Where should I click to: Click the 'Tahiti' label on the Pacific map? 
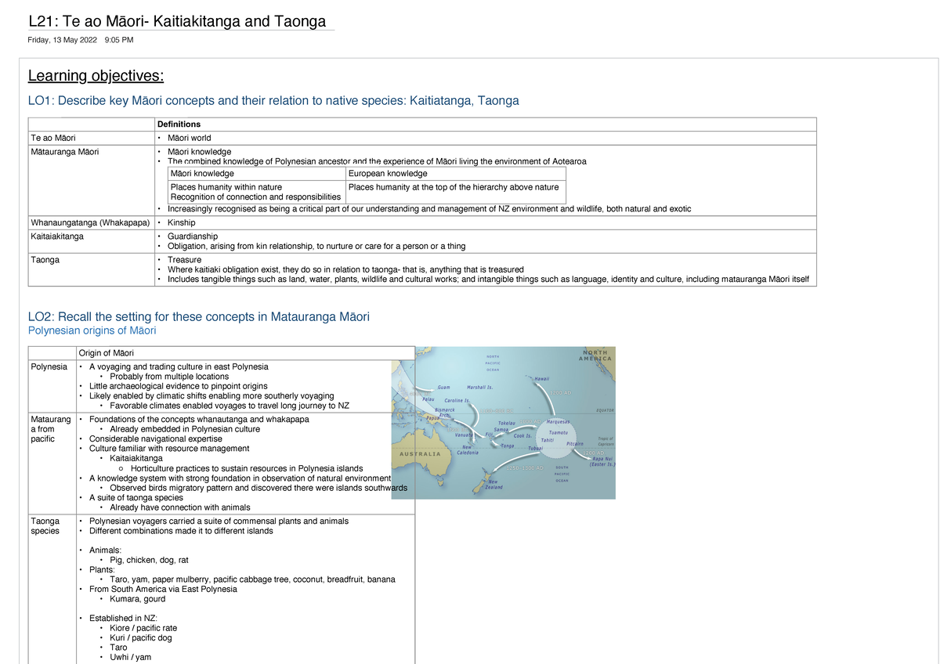548,440
